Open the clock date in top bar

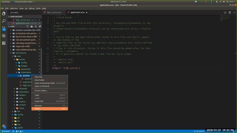[x=118, y=1]
